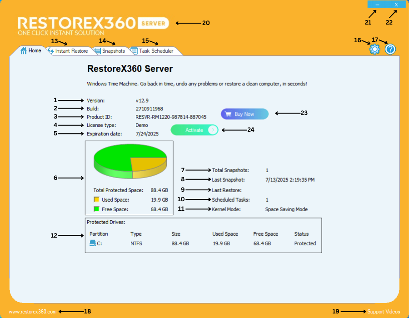
Task: Click the disk usage pie chart
Action: click(x=130, y=161)
